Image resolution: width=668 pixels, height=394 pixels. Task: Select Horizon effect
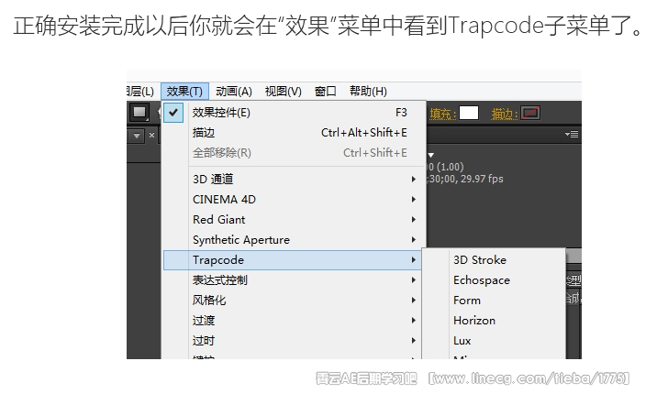494,321
